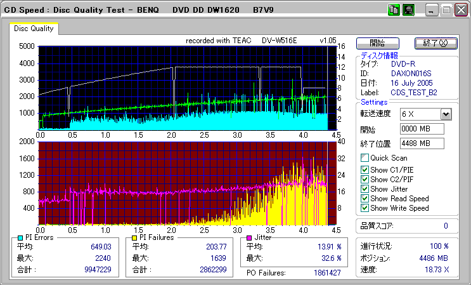Open the 6 X transfer speed dropdown

pos(445,114)
